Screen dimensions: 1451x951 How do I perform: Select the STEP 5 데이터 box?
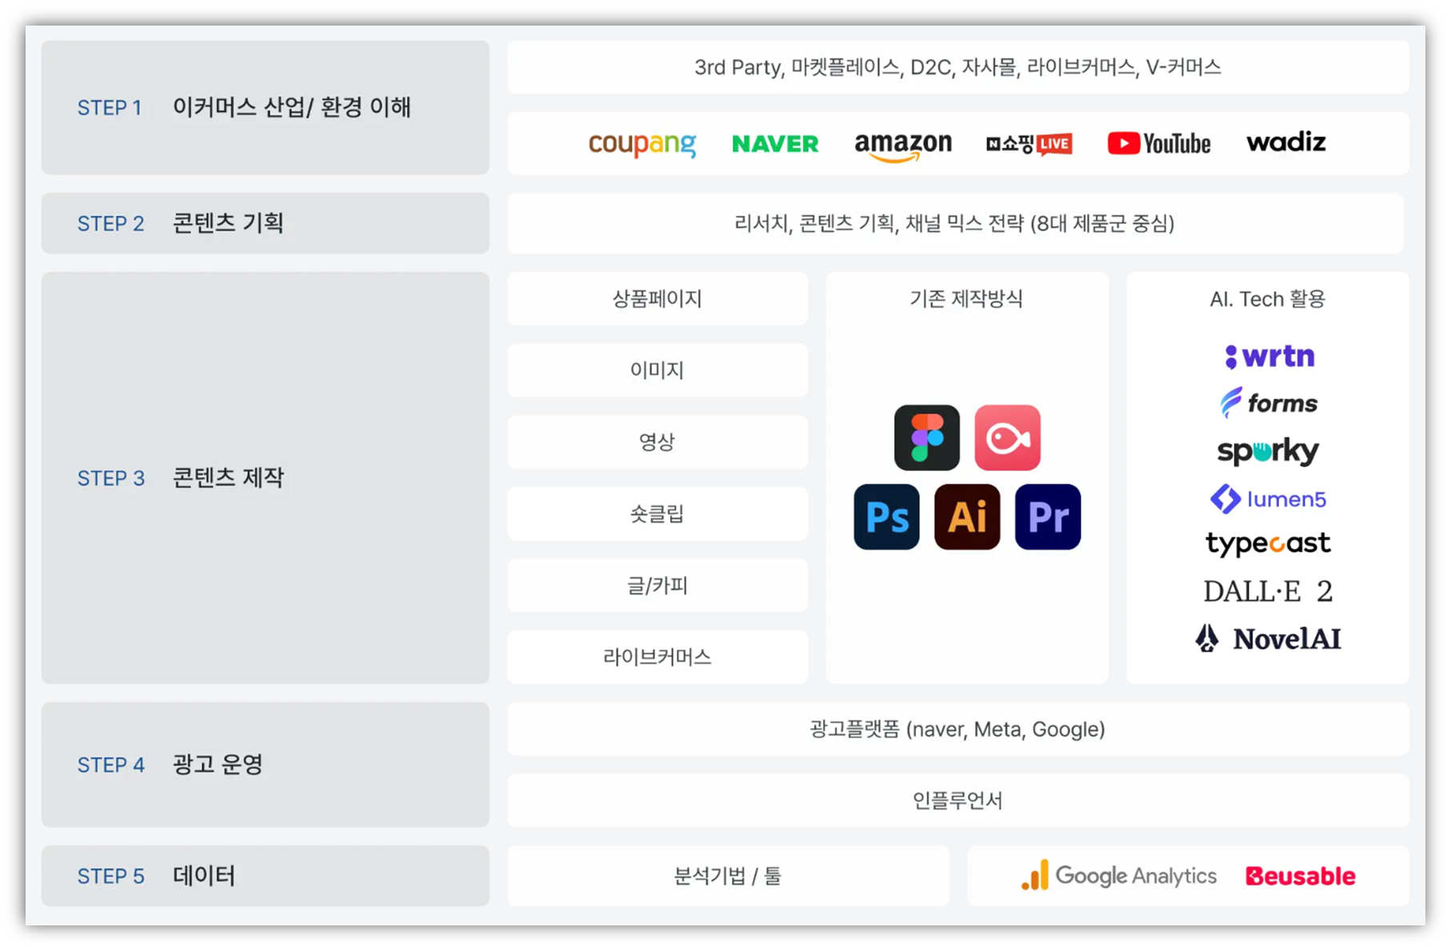(x=266, y=876)
